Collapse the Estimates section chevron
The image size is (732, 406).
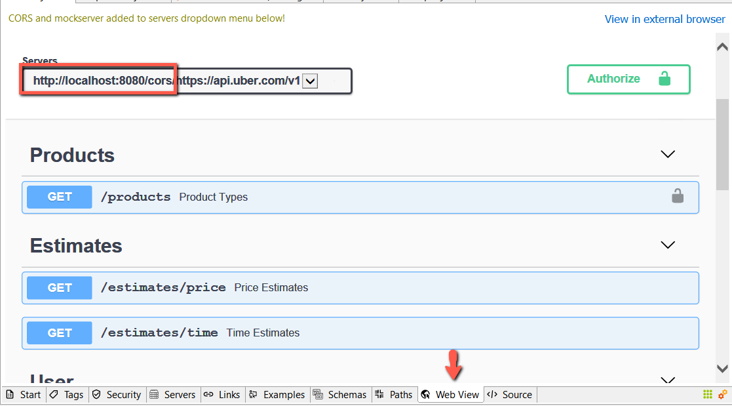[667, 245]
